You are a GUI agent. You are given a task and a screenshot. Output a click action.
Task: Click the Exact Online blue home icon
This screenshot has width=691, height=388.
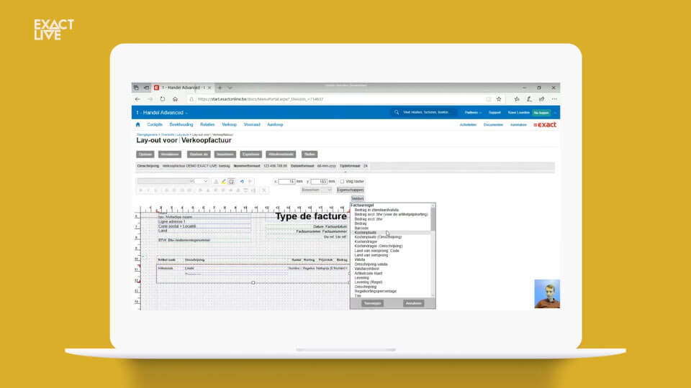click(x=137, y=124)
